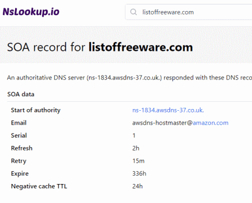252x203 pixels.
Task: Open the amazon.com email link
Action: (x=211, y=123)
